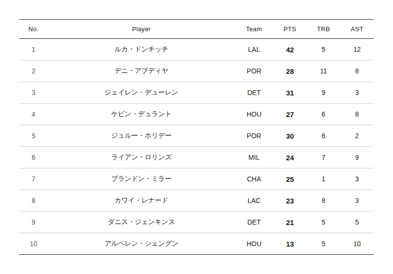Open ケビン・デュラント player entry
Screen dimensions: 393x274
[x=141, y=114]
